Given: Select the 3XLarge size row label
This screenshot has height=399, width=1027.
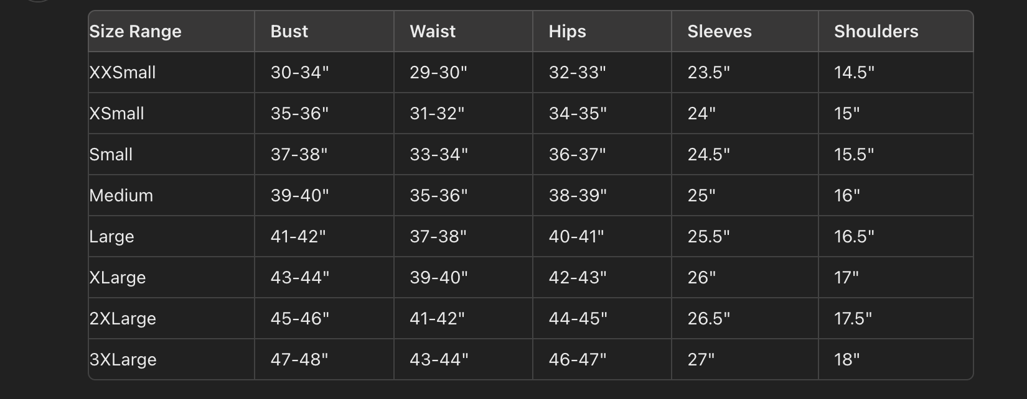Looking at the screenshot, I should point(123,360).
